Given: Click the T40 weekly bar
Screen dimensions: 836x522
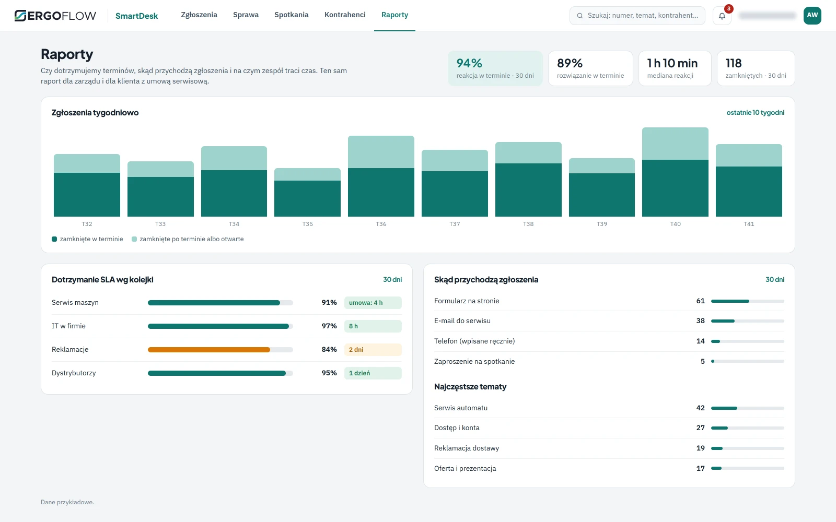Looking at the screenshot, I should click(x=675, y=172).
